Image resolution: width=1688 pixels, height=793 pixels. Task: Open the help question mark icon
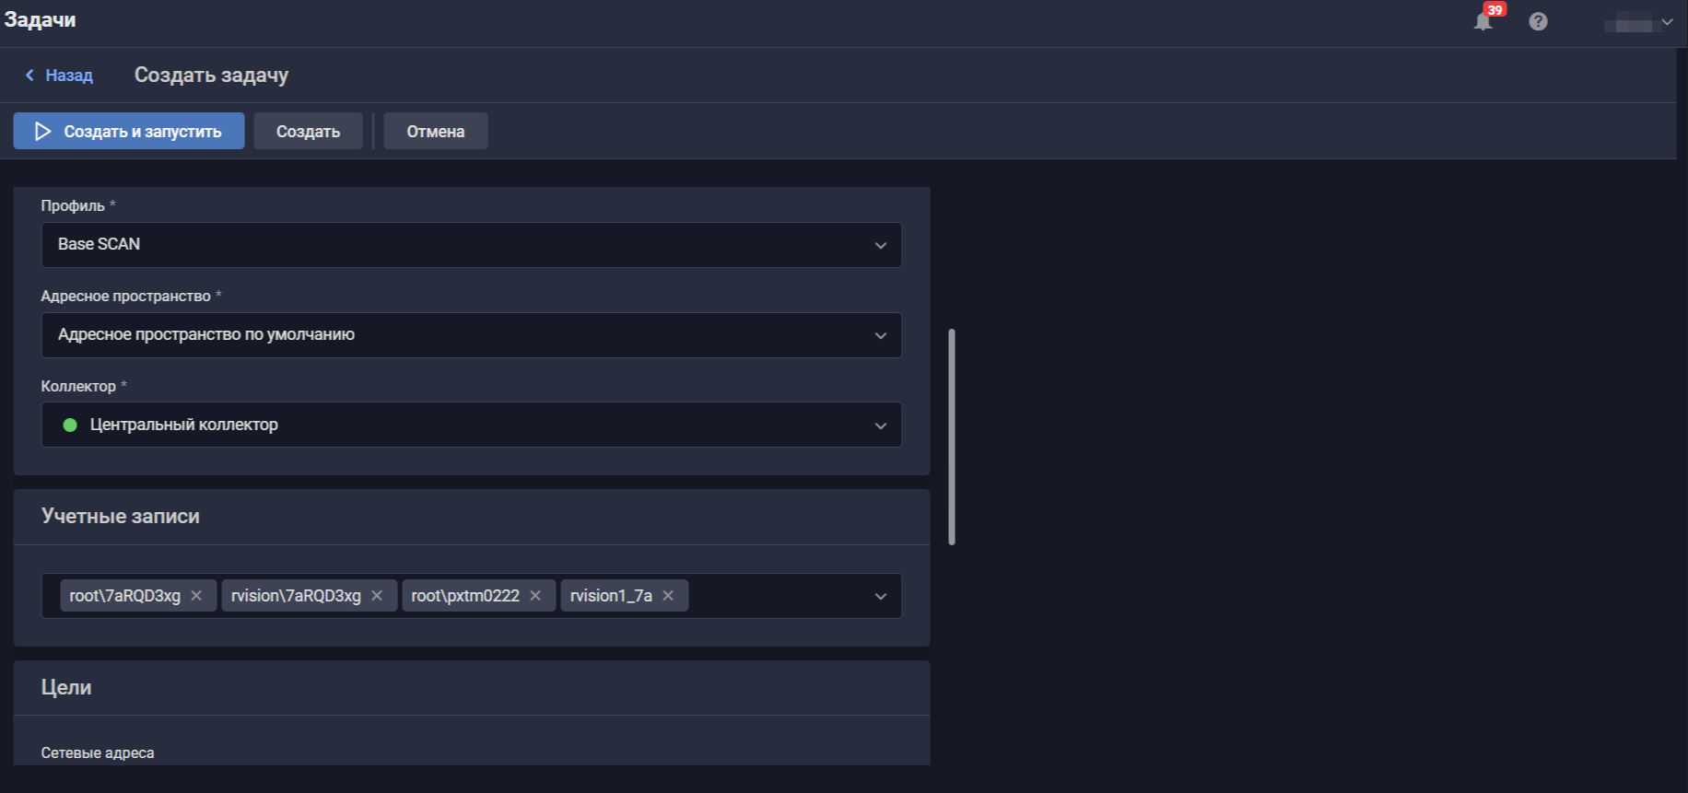tap(1538, 21)
